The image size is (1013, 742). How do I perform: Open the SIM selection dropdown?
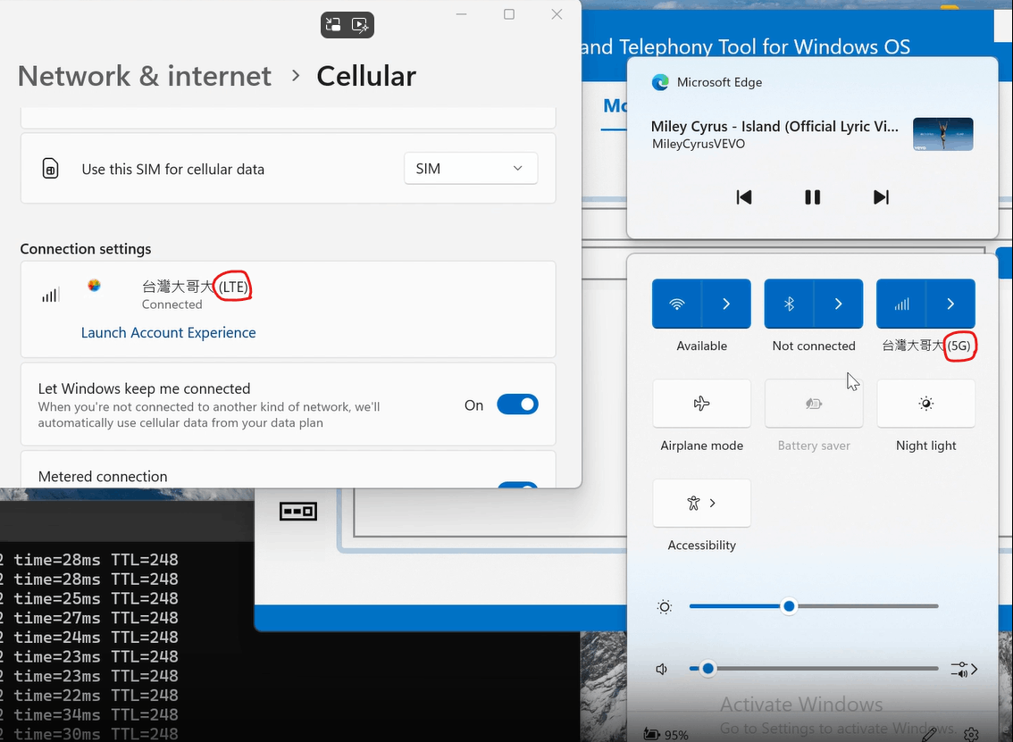point(470,169)
